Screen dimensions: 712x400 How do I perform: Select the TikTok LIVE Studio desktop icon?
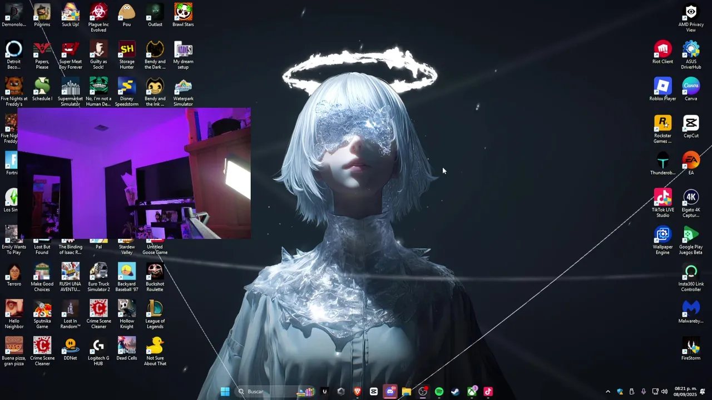click(662, 203)
